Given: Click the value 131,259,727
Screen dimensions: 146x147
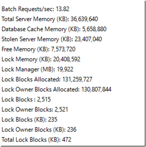Looking at the screenshot, I should pos(77,80).
